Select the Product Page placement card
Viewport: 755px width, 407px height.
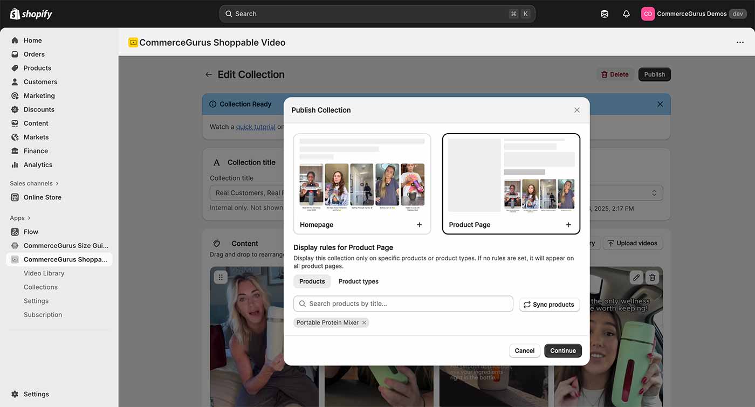click(x=511, y=184)
